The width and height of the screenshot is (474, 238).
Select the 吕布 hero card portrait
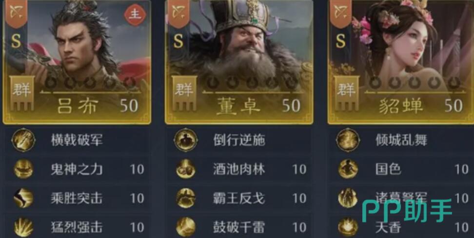coord(77,62)
